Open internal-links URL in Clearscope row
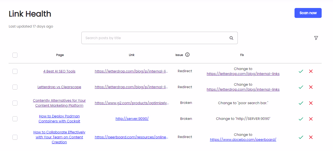 pyautogui.click(x=131, y=87)
